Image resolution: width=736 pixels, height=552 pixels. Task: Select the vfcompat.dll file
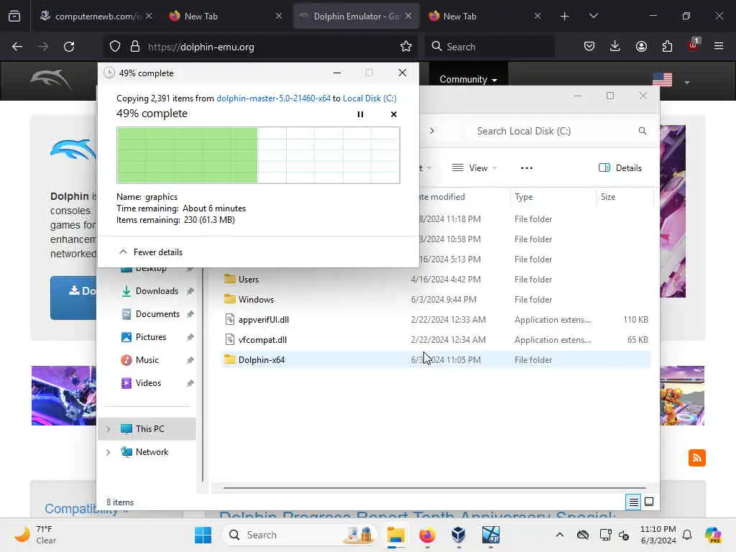point(262,340)
